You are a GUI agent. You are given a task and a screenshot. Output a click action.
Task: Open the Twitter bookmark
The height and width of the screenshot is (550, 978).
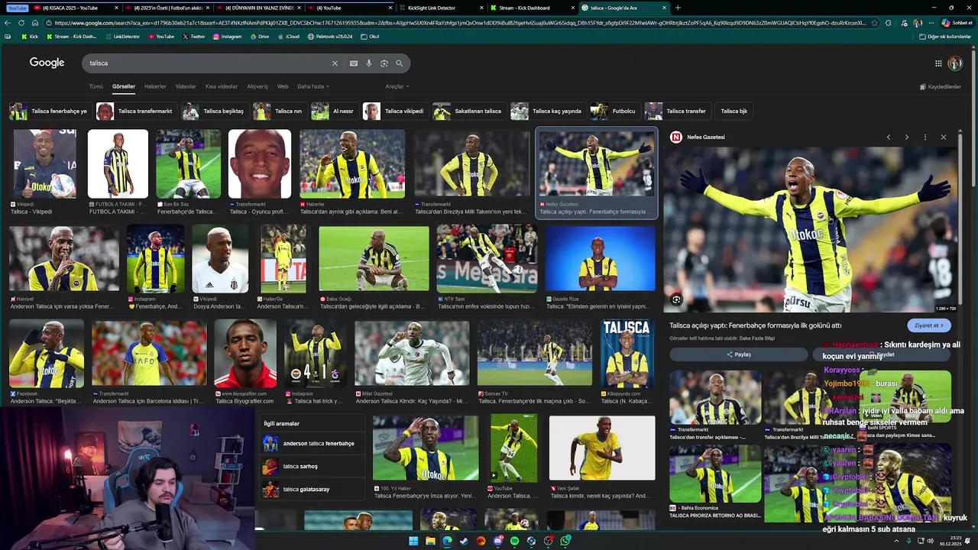point(193,36)
